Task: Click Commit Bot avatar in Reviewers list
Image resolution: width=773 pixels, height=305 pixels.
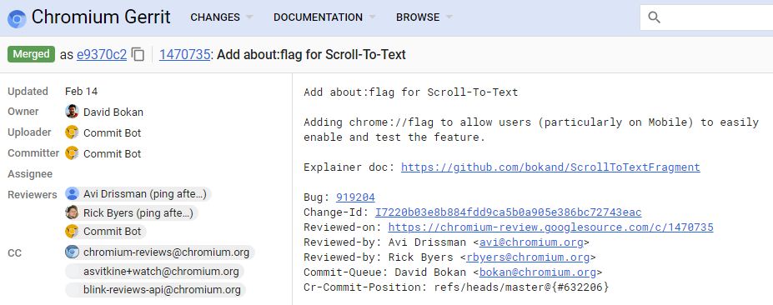Action: tap(72, 231)
